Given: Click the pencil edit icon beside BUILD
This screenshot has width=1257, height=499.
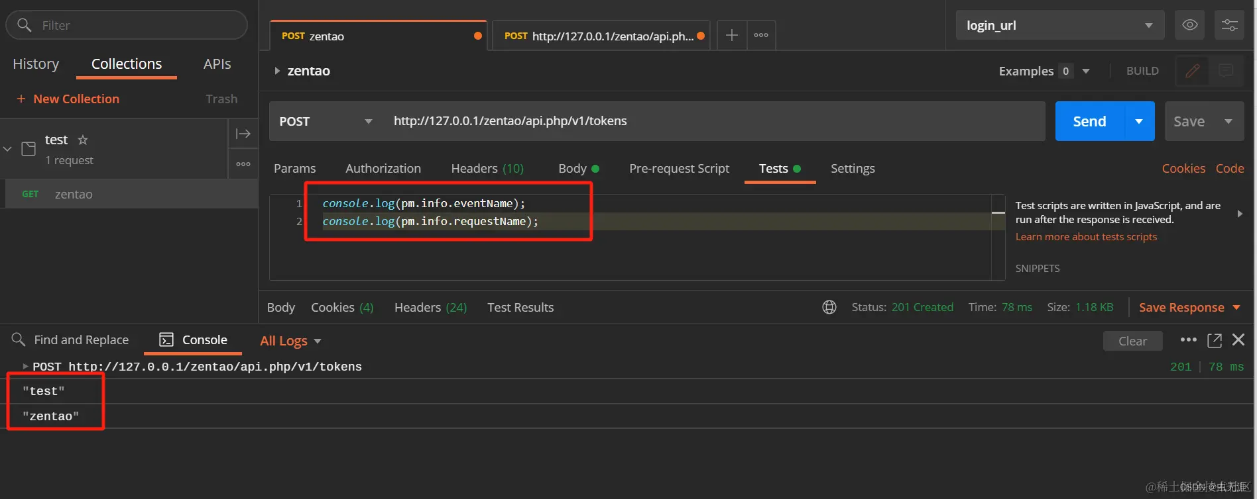Looking at the screenshot, I should pyautogui.click(x=1192, y=71).
